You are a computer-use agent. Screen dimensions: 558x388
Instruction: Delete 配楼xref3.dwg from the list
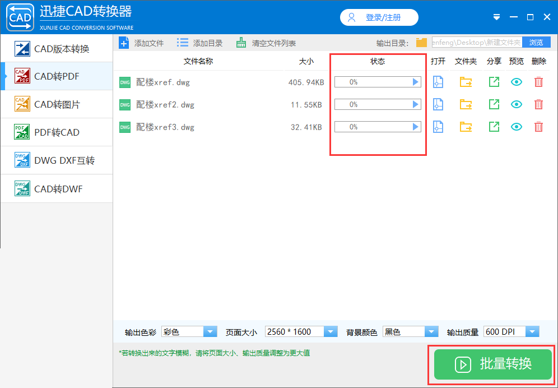(538, 127)
